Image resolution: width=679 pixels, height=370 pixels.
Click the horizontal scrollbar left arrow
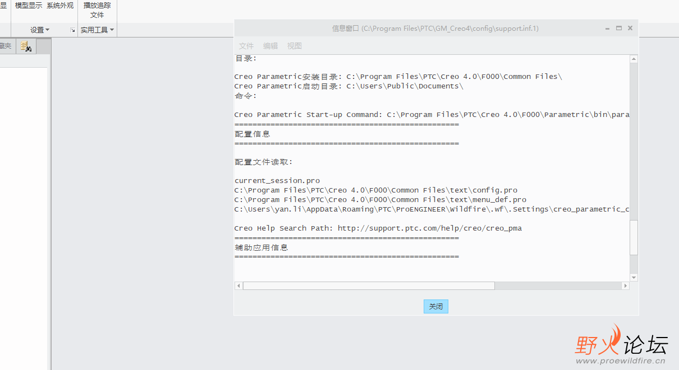pos(238,285)
